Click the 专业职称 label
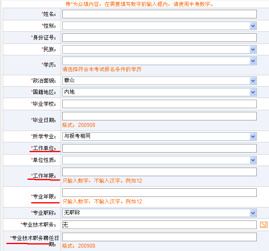269x251 pixels. (44, 213)
